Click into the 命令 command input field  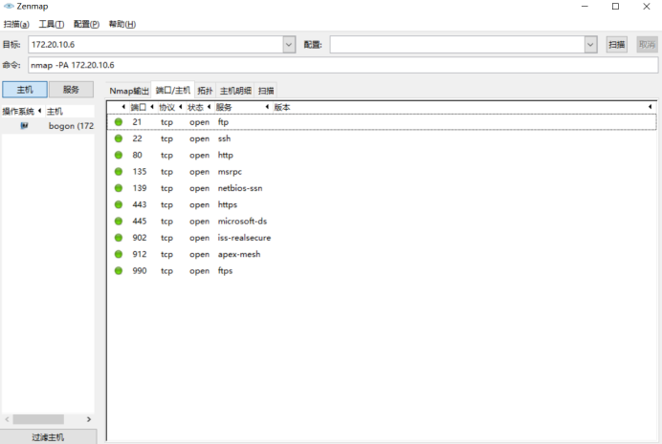[x=342, y=65]
